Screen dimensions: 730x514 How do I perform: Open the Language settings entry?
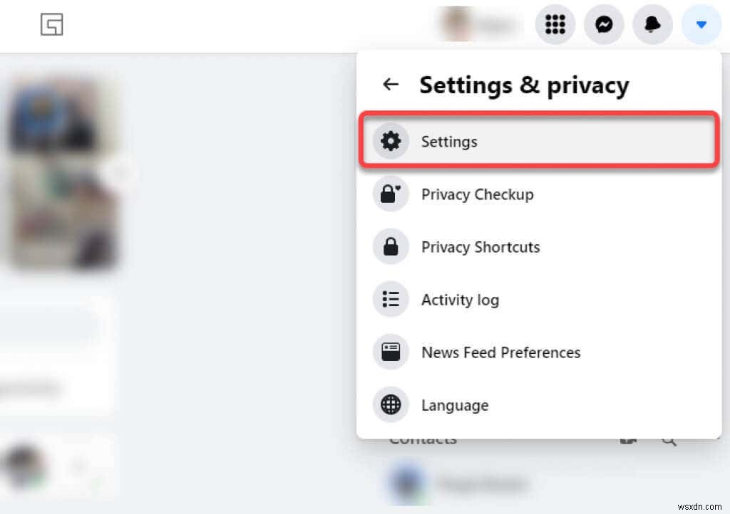455,404
